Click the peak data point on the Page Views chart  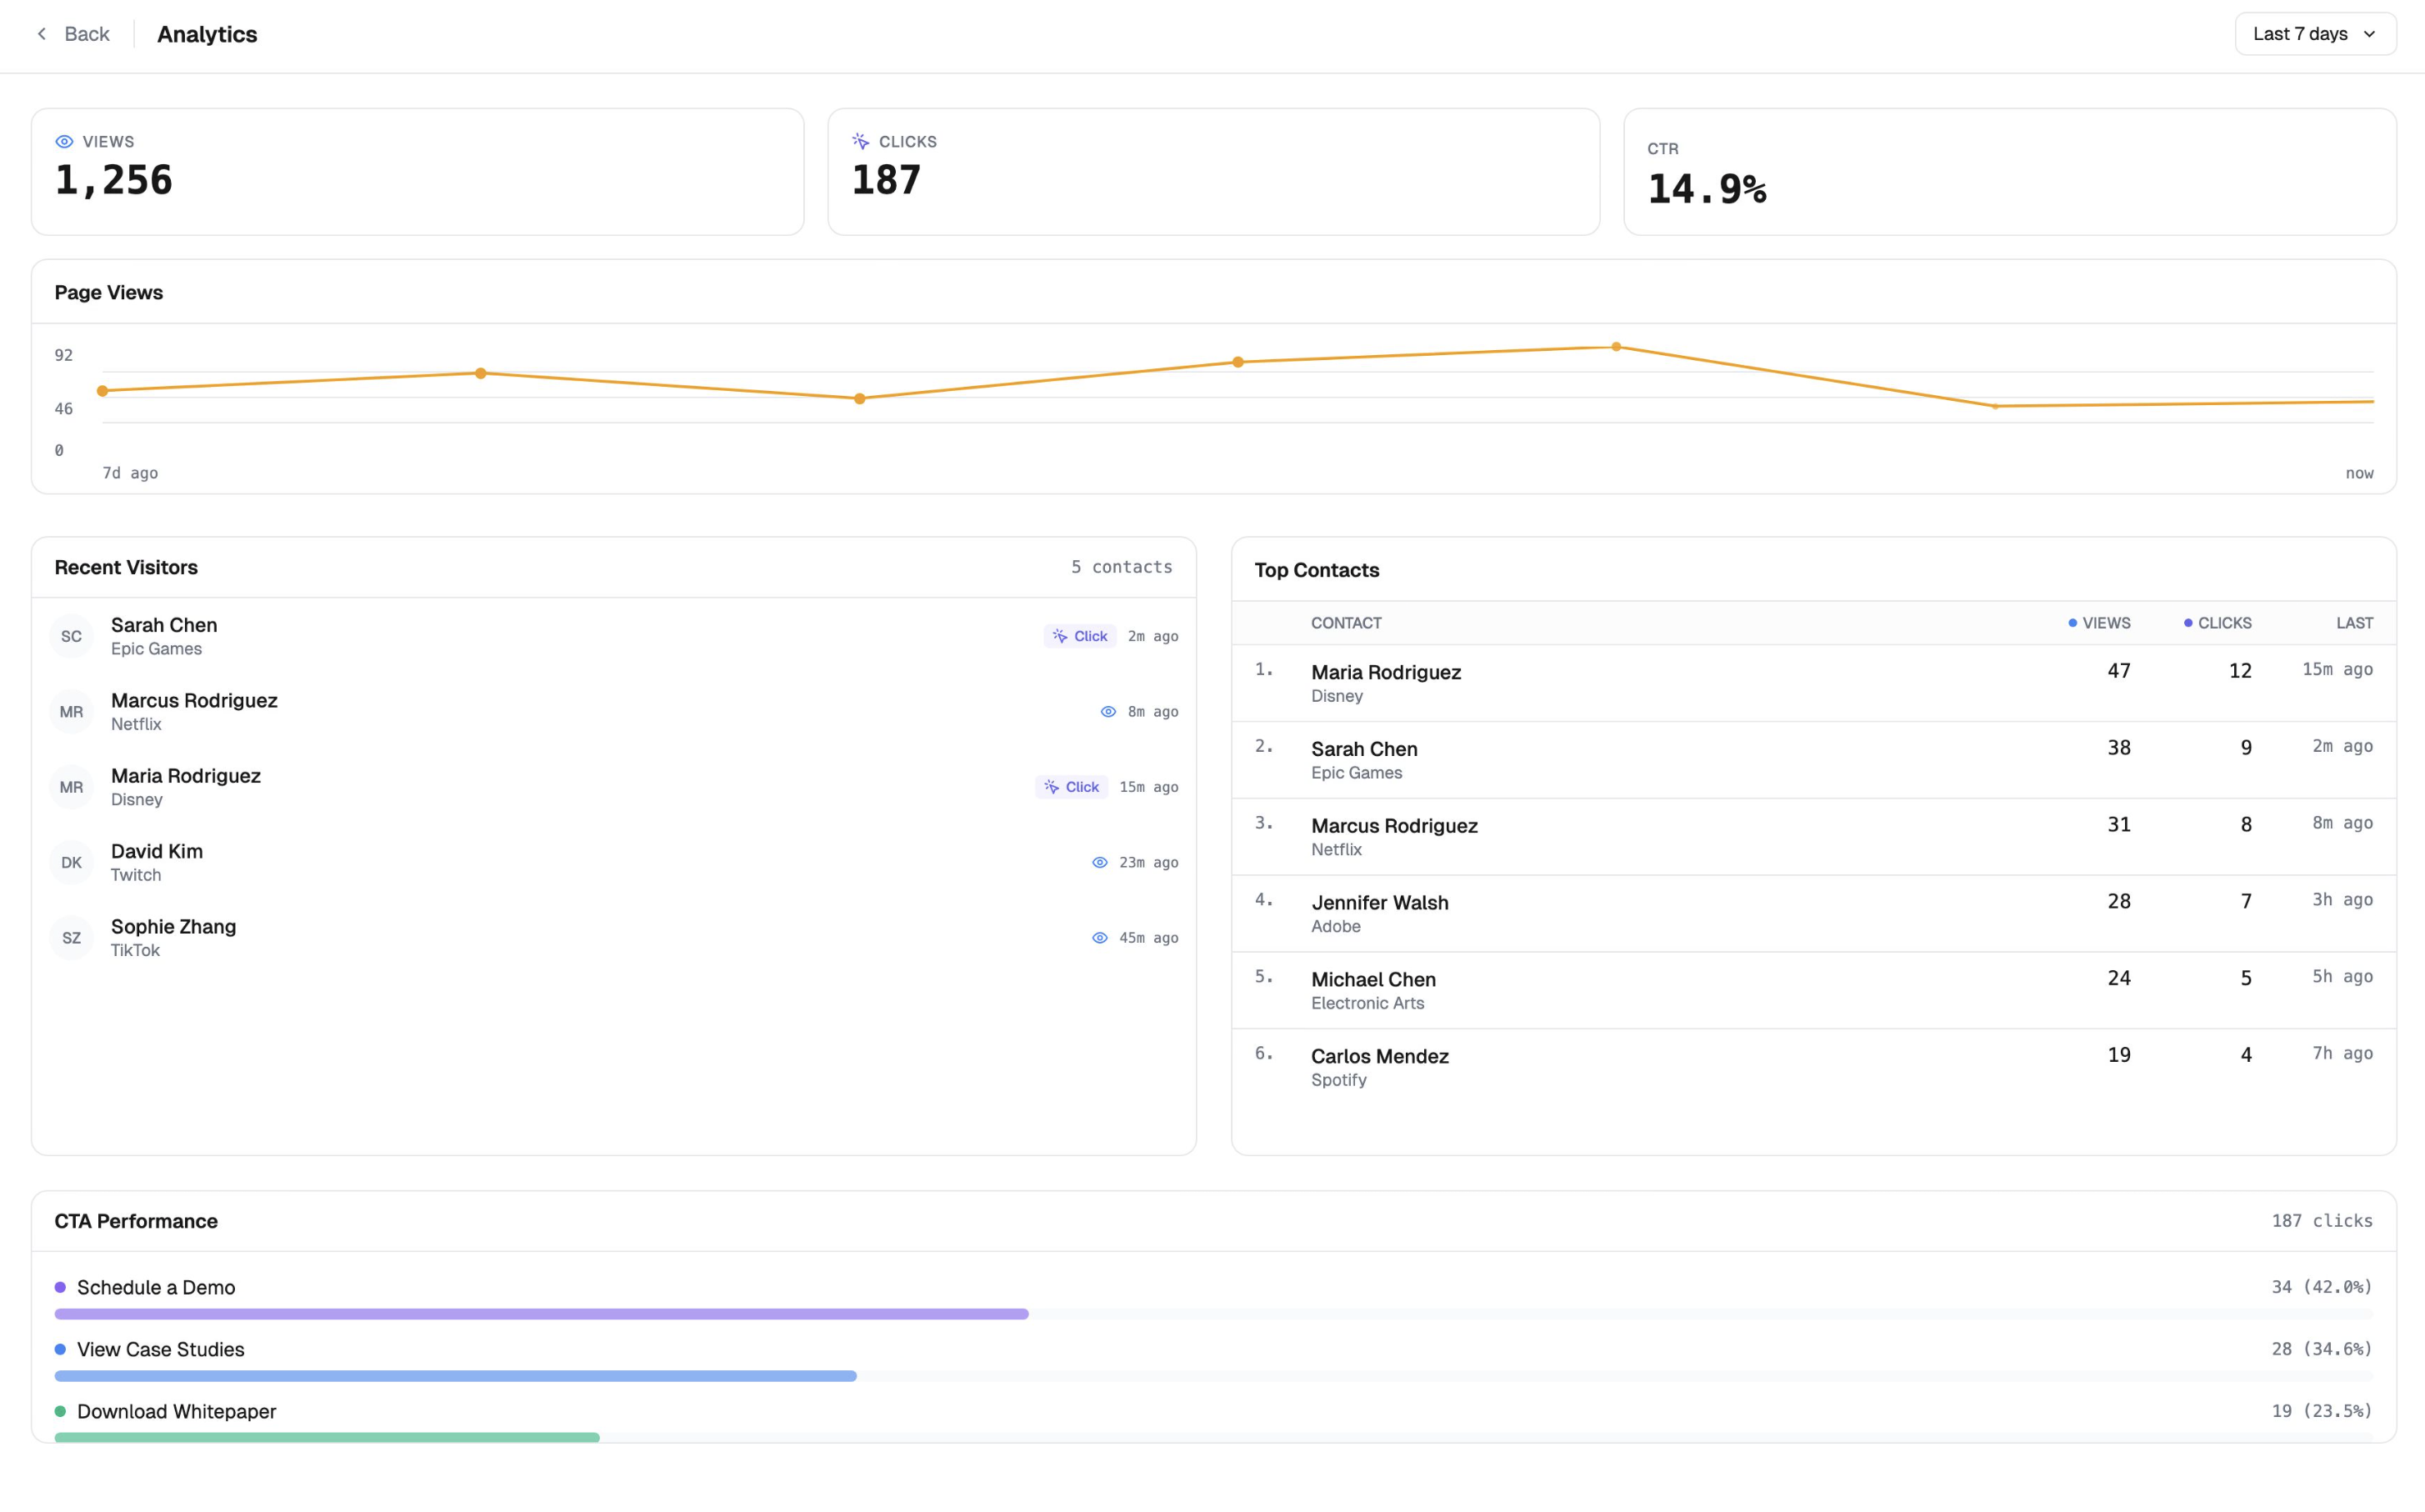point(1617,347)
